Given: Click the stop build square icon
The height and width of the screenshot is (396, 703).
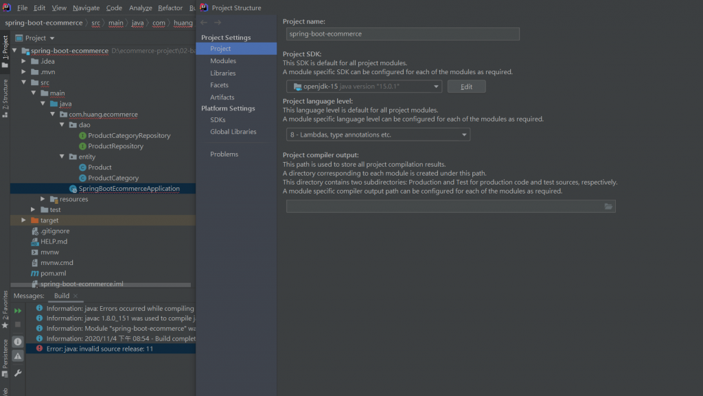Looking at the screenshot, I should tap(17, 324).
